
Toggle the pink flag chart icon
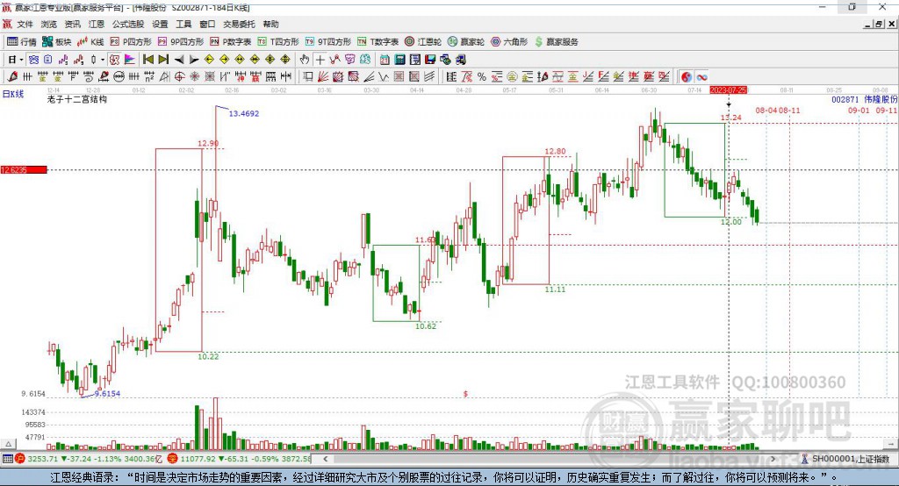(130, 60)
